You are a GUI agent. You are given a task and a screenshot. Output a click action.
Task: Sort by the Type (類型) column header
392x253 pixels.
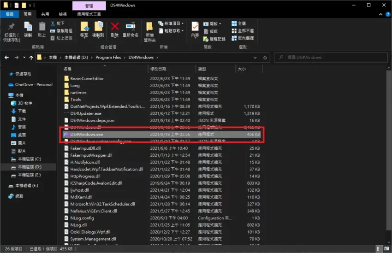click(x=216, y=69)
